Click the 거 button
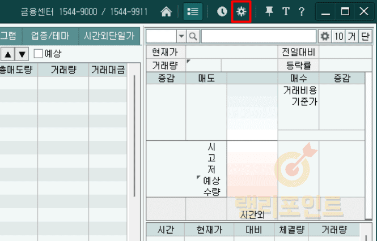Image resolution: width=377 pixels, height=241 pixels. (352, 36)
